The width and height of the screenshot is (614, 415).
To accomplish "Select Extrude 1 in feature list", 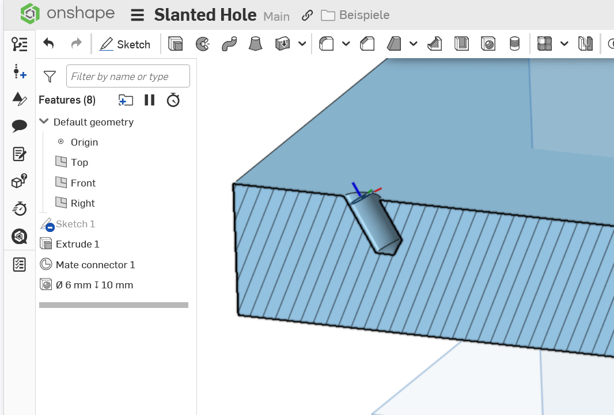I will 77,244.
